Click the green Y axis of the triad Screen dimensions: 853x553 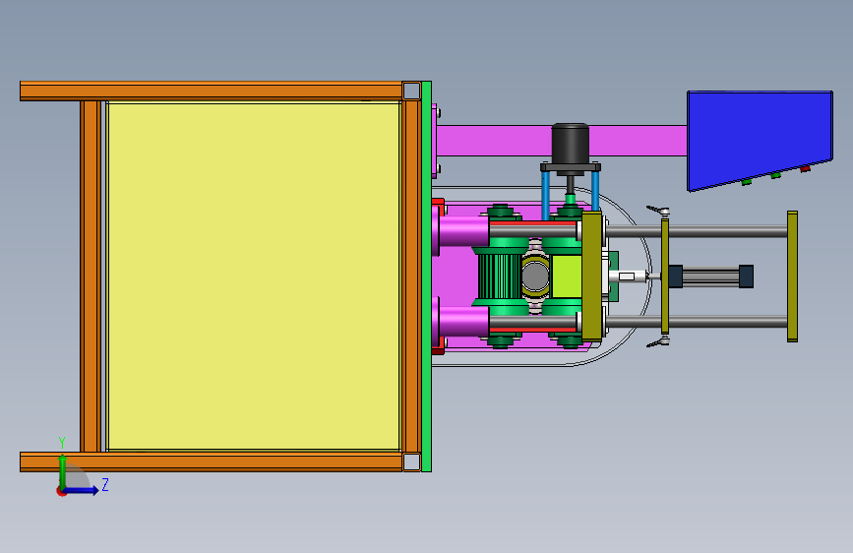[x=63, y=470]
